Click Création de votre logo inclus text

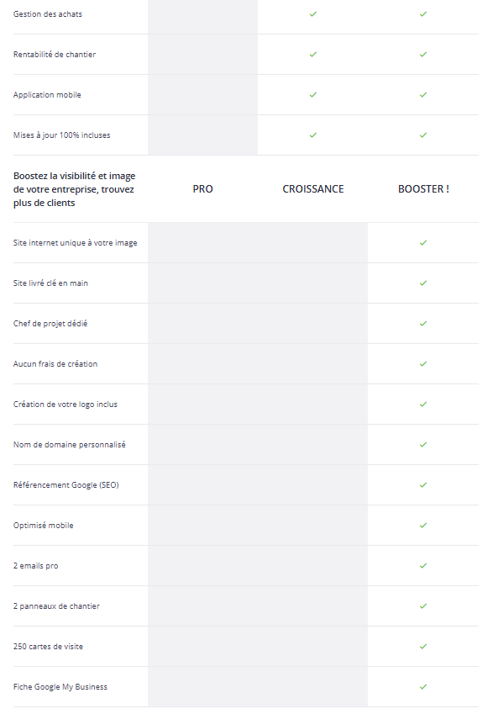pyautogui.click(x=65, y=405)
